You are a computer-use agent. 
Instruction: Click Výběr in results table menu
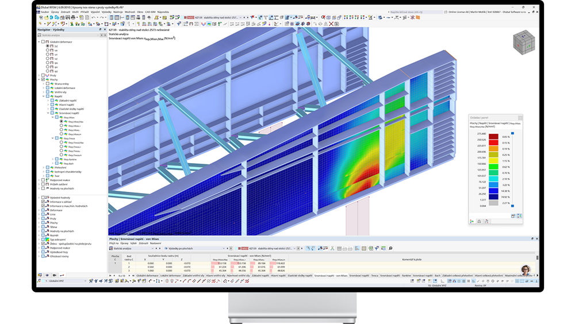click(x=133, y=244)
